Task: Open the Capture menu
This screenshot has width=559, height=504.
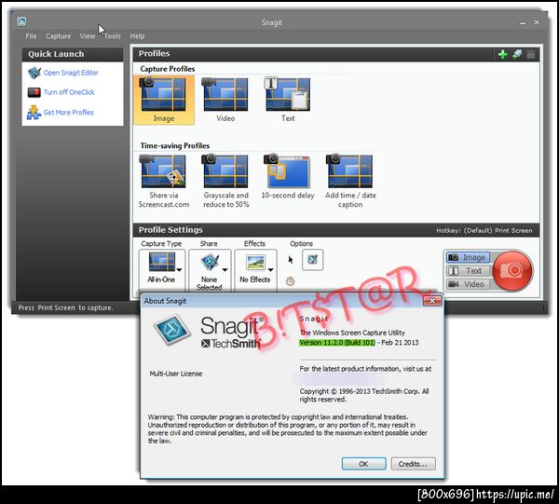Action: pyautogui.click(x=58, y=36)
